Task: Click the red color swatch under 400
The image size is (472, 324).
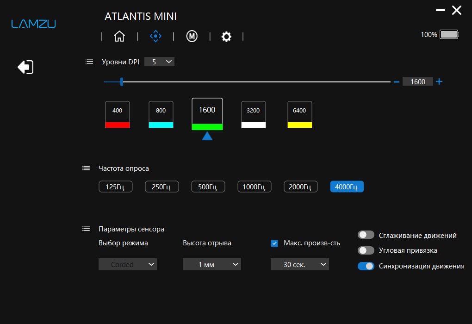Action: [118, 125]
